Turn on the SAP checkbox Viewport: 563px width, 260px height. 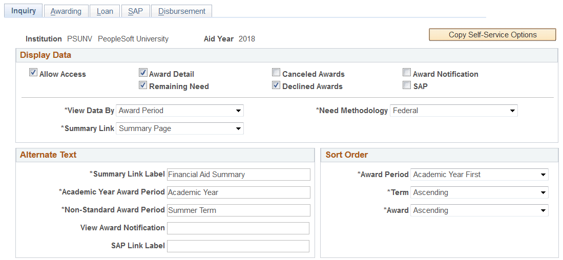click(407, 86)
